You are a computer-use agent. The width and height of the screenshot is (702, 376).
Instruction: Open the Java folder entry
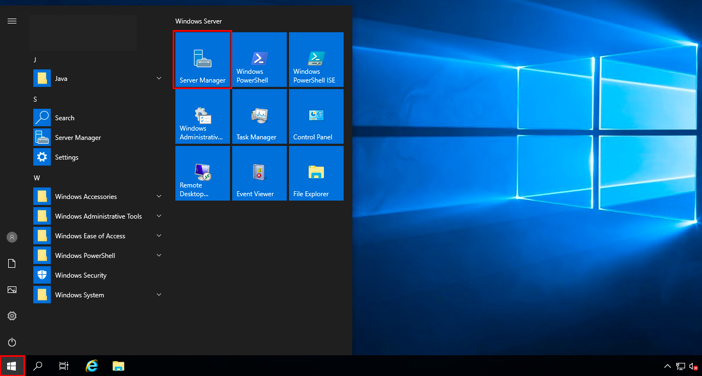99,79
